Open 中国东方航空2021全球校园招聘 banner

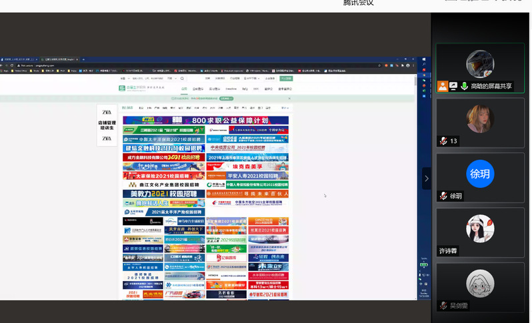click(x=247, y=203)
